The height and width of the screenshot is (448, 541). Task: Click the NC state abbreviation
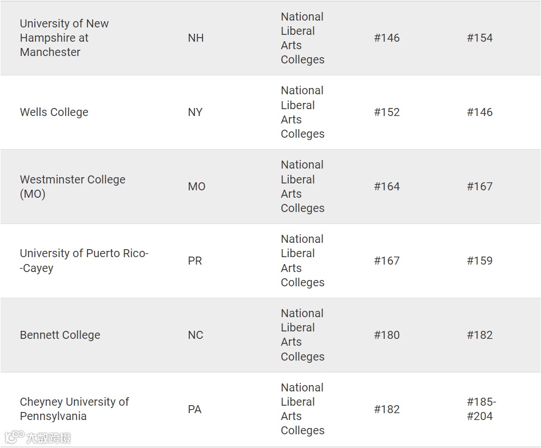[x=196, y=335]
